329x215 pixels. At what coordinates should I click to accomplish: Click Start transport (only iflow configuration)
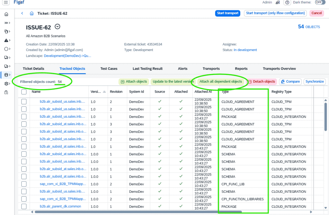(x=275, y=13)
